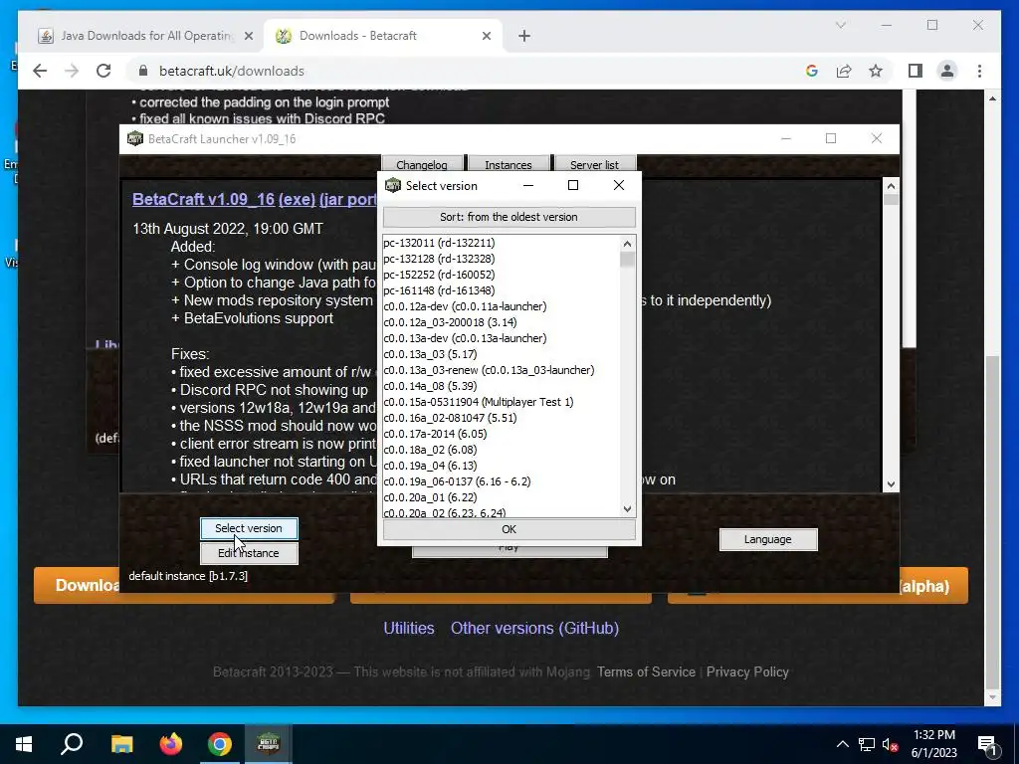Screen dimensions: 1019x764
Task: Close the Downloads - Betacraft tab
Action: tap(486, 36)
